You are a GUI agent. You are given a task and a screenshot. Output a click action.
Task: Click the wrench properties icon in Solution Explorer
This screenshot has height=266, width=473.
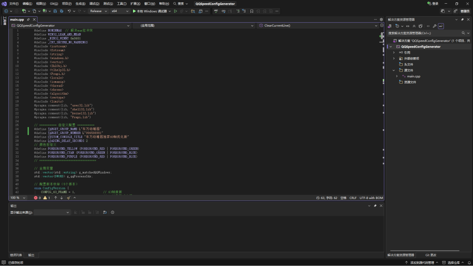435,26
